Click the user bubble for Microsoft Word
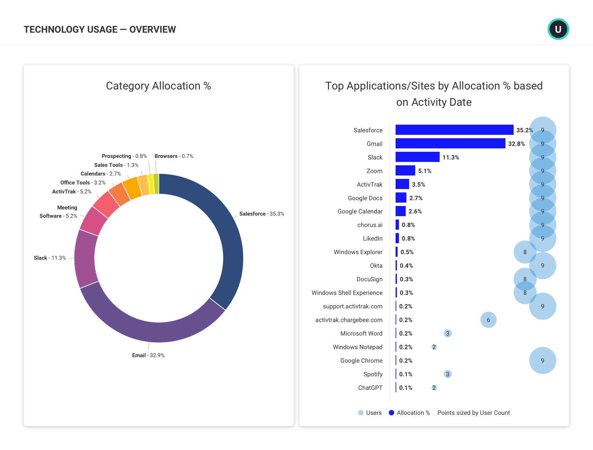 click(448, 333)
